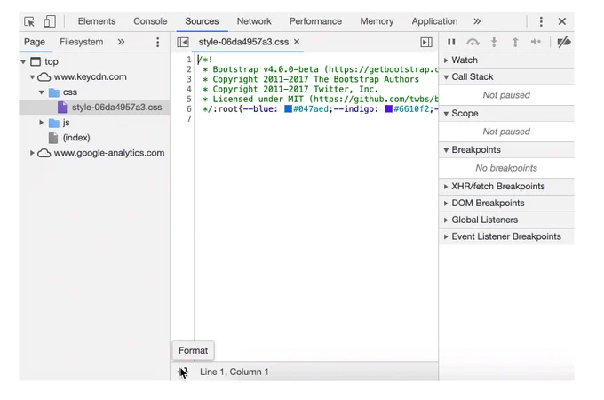Image resolution: width=604 pixels, height=400 pixels.
Task: Toggle the device toolbar icon
Action: 50,21
